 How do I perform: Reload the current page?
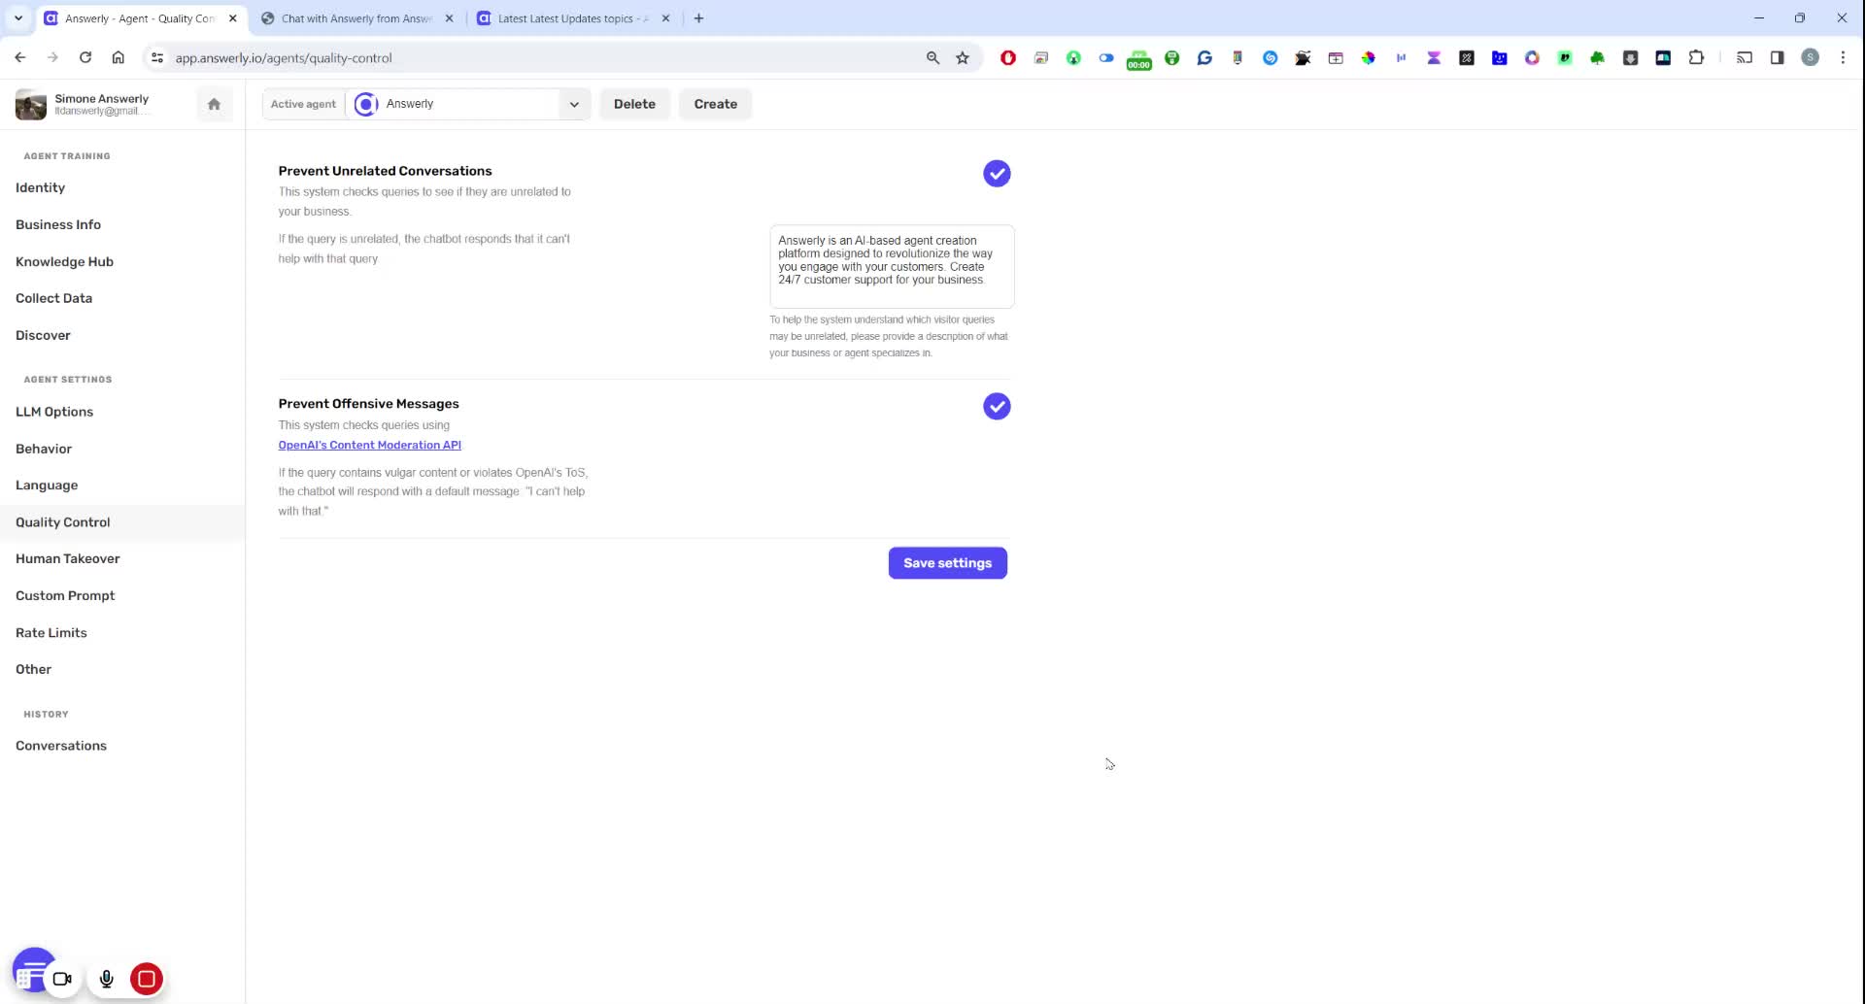click(x=85, y=57)
